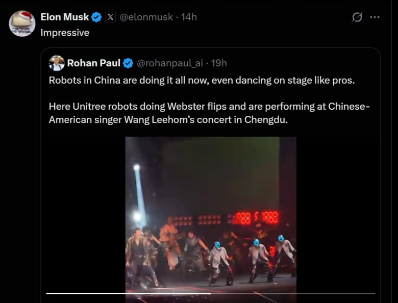
Task: Click the X affiliation badge
Action: pyautogui.click(x=111, y=17)
